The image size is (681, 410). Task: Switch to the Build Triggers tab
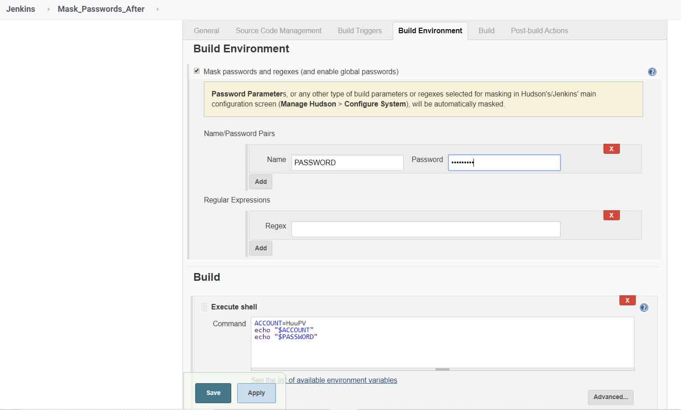point(359,30)
